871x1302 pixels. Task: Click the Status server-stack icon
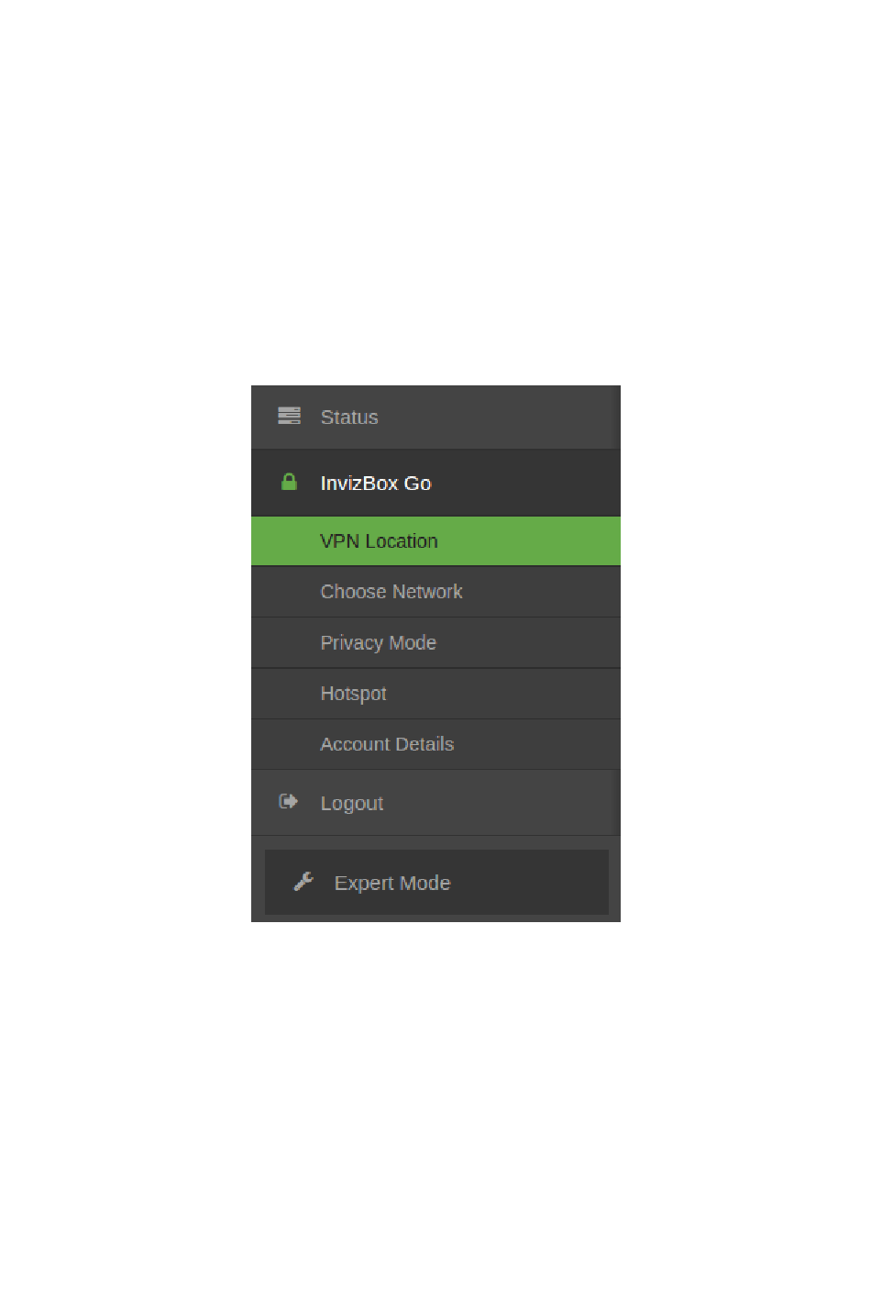pyautogui.click(x=289, y=416)
